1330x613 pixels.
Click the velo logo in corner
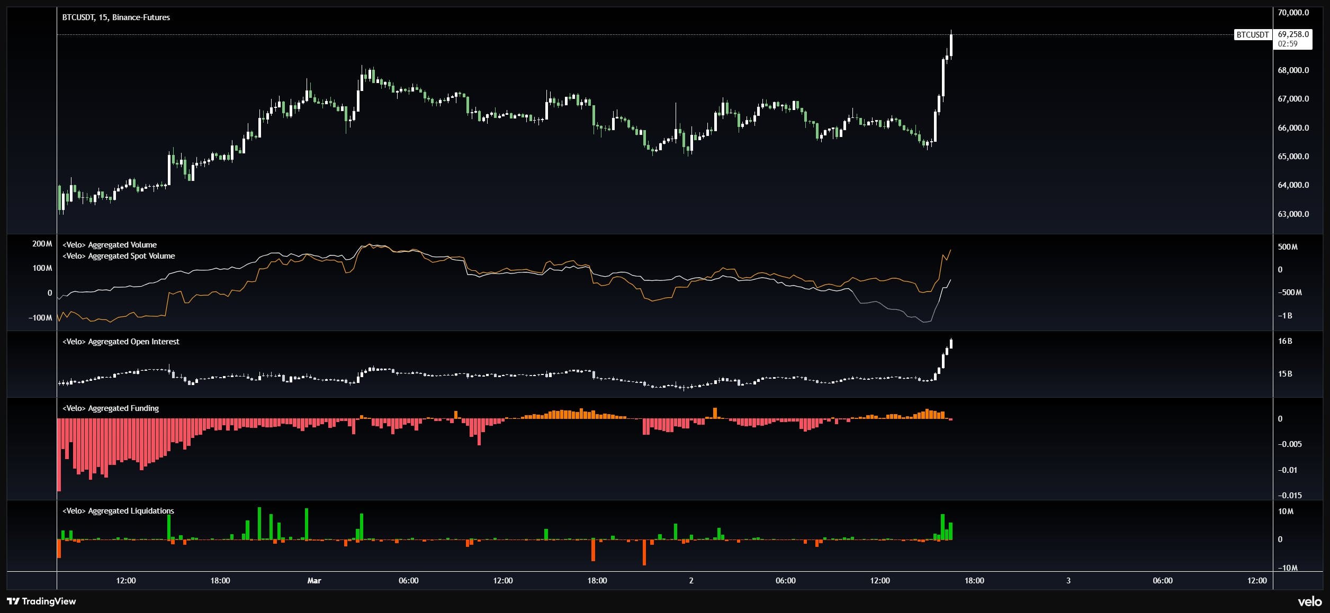(1309, 602)
